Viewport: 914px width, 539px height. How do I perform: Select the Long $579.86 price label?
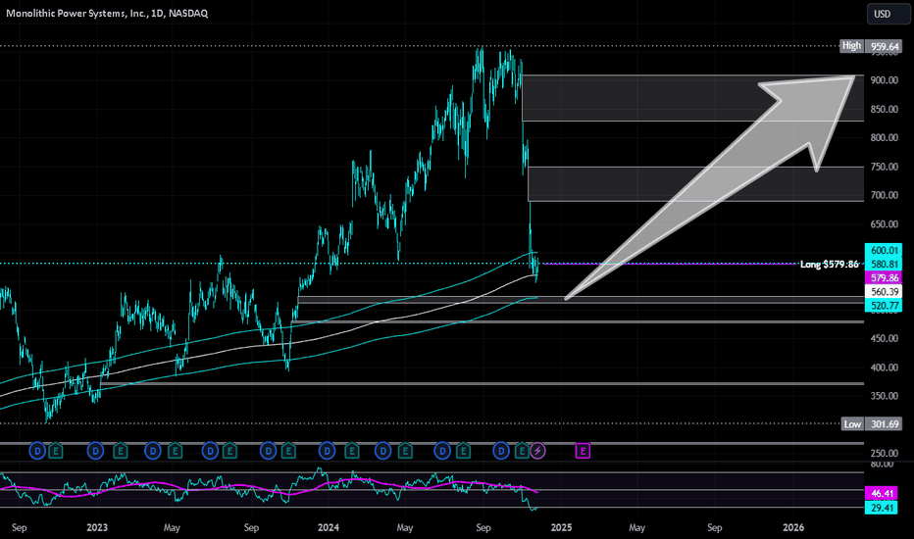(829, 264)
